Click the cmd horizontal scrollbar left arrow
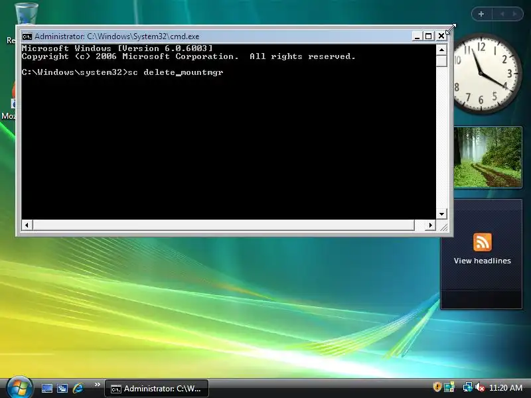 tap(27, 225)
